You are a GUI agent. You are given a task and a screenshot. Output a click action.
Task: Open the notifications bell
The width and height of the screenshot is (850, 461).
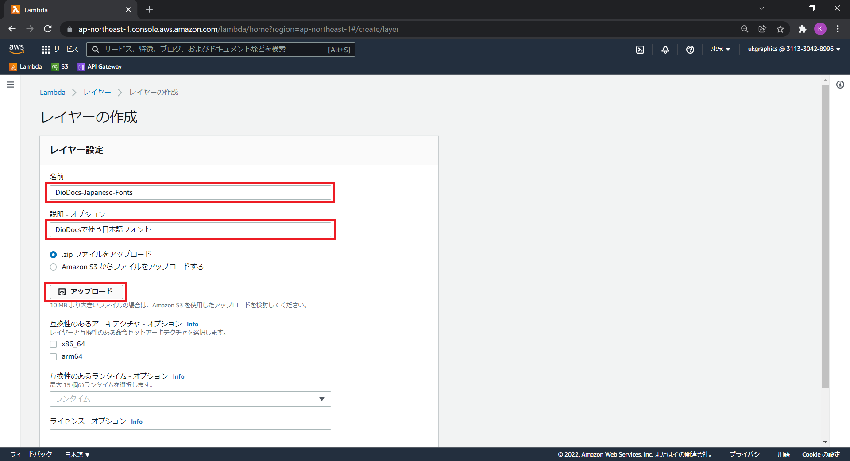[x=665, y=50]
